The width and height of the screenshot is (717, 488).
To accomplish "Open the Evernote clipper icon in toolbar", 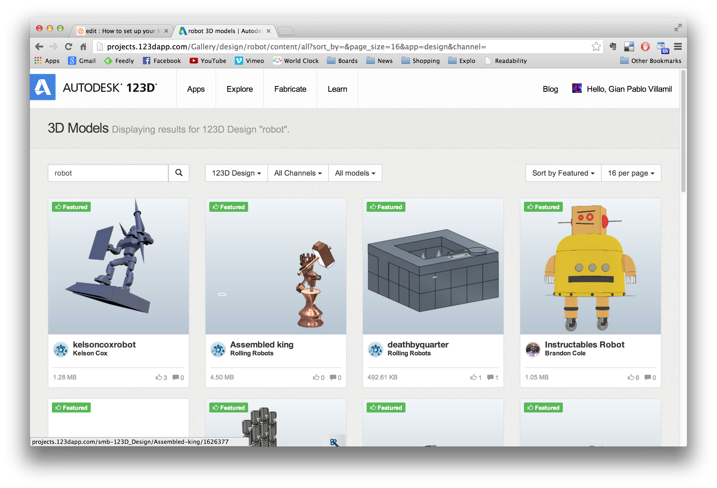I will coord(613,47).
